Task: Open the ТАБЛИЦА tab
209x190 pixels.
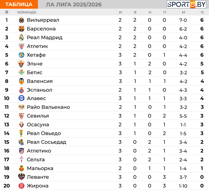Action: (x=19, y=4)
